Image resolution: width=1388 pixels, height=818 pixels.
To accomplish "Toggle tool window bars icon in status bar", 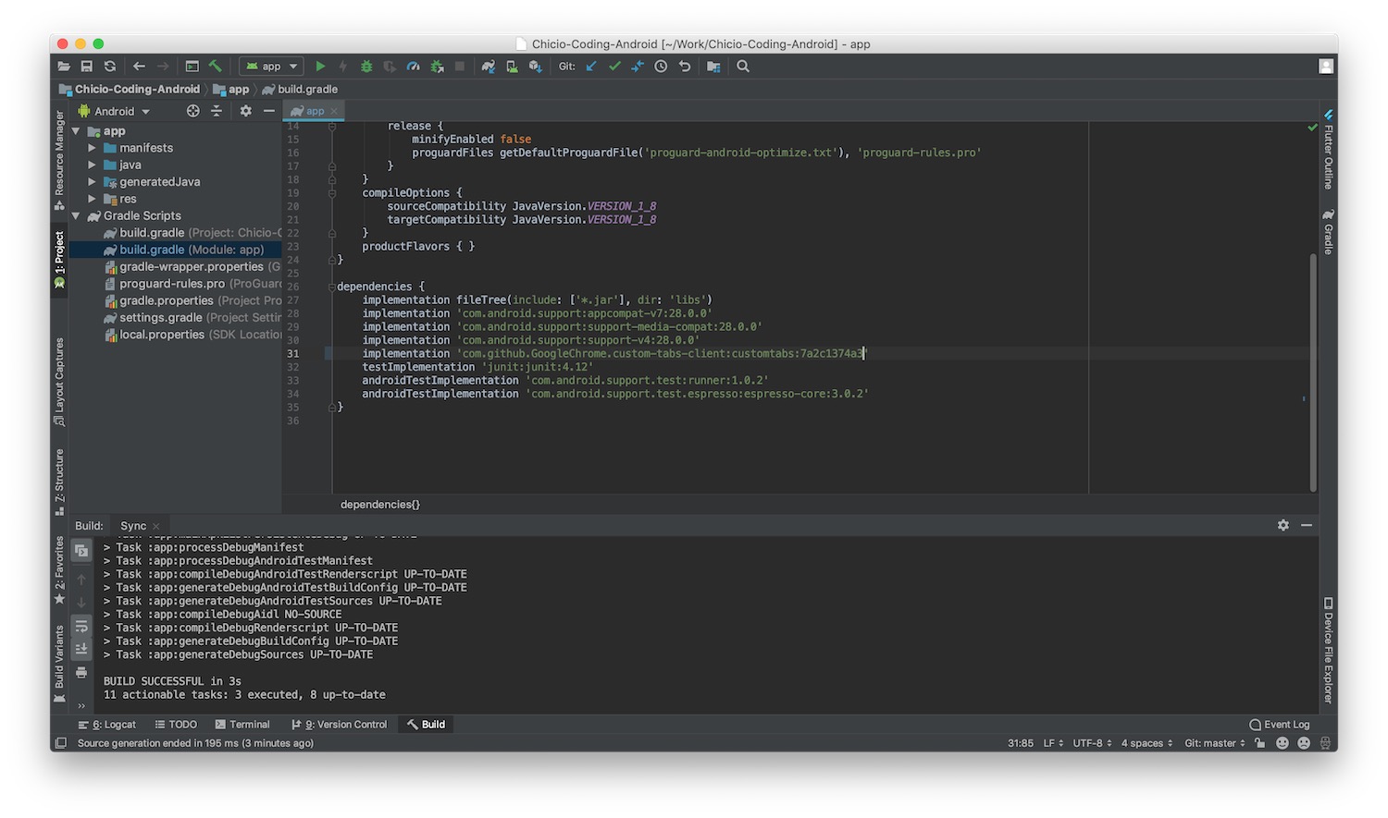I will click(61, 743).
